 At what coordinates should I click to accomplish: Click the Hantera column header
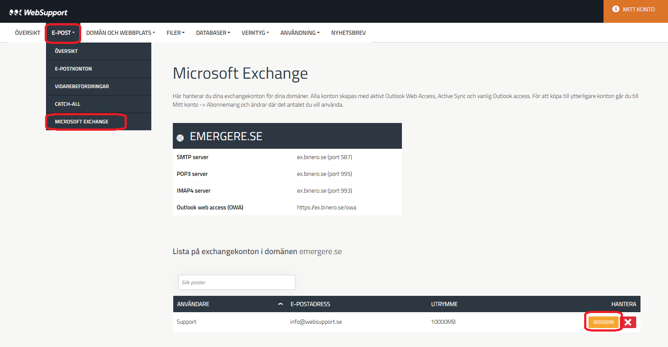[624, 304]
